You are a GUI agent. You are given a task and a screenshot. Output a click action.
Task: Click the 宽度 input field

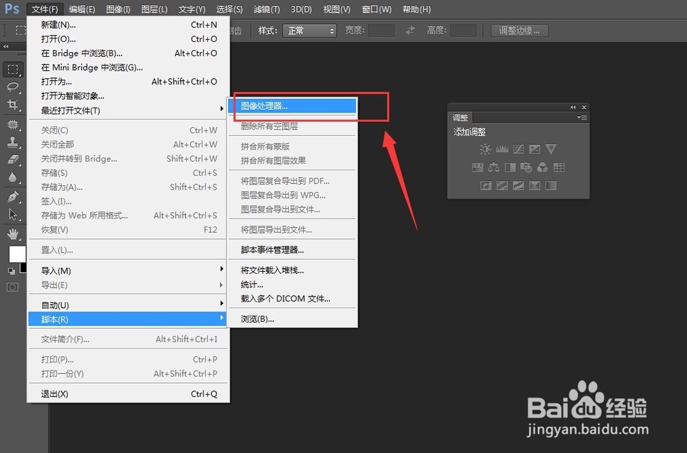coord(381,31)
